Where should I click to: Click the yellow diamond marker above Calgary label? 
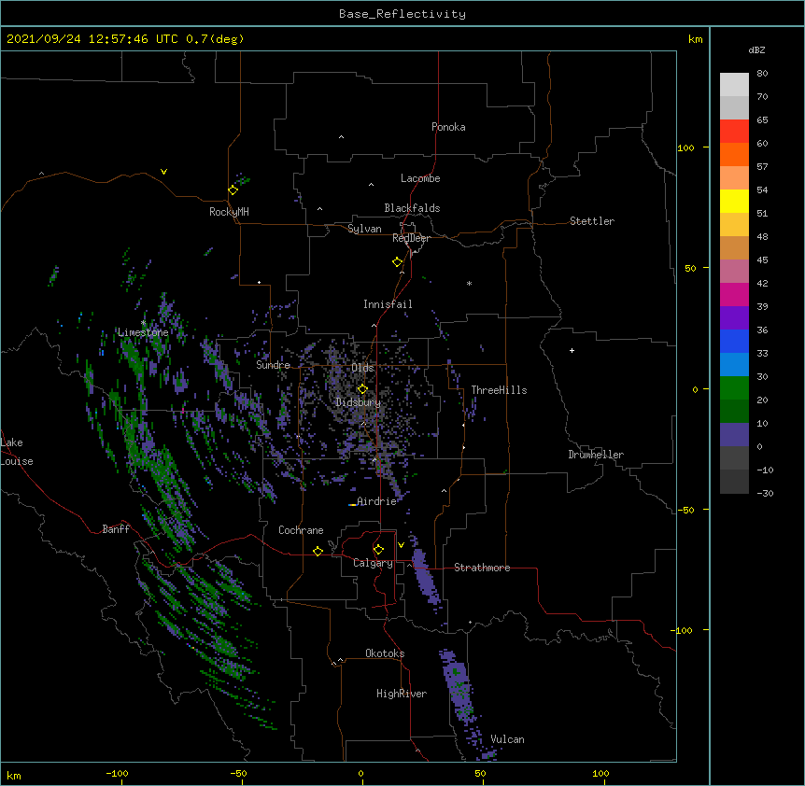coord(378,550)
